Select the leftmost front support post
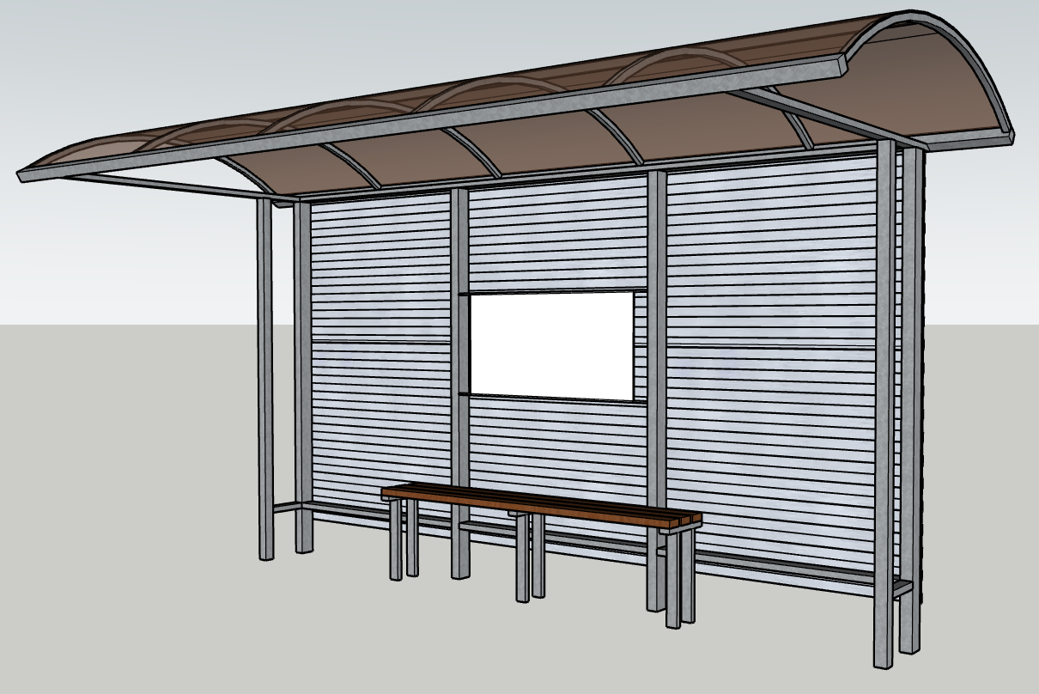The width and height of the screenshot is (1039, 694). click(265, 380)
